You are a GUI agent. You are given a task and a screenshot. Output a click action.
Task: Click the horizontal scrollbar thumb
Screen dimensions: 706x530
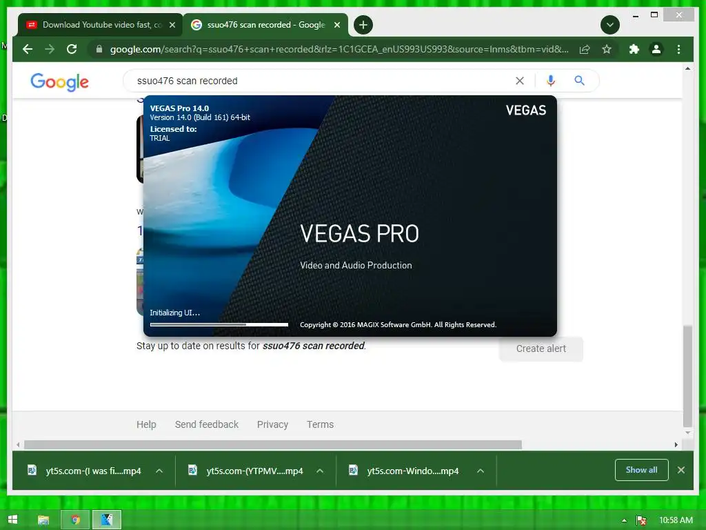[x=273, y=445]
